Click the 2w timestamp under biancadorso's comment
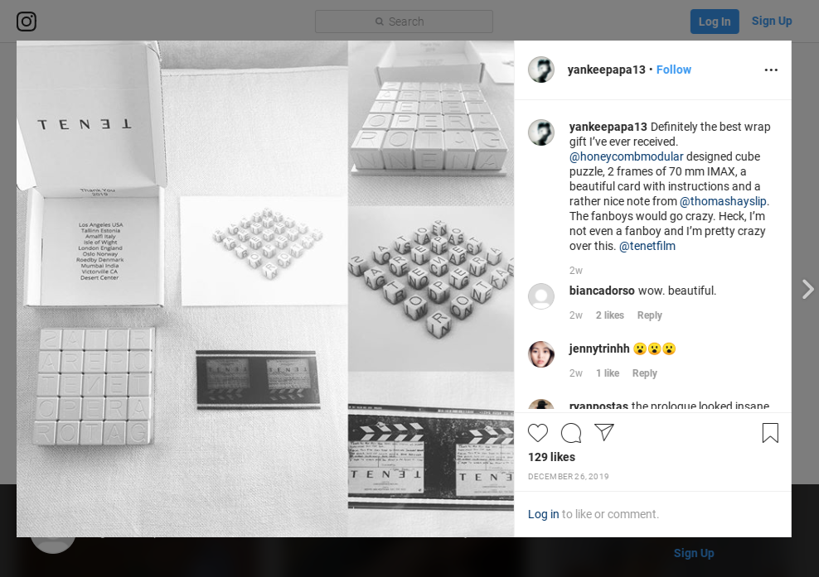Screen dimensions: 819x577 tap(575, 315)
